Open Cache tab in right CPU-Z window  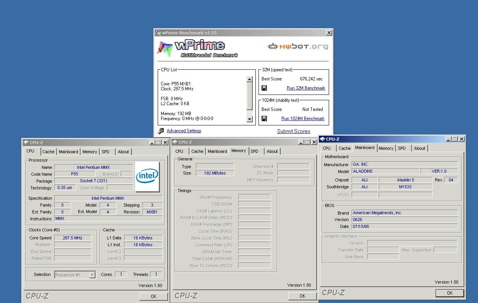coord(345,148)
